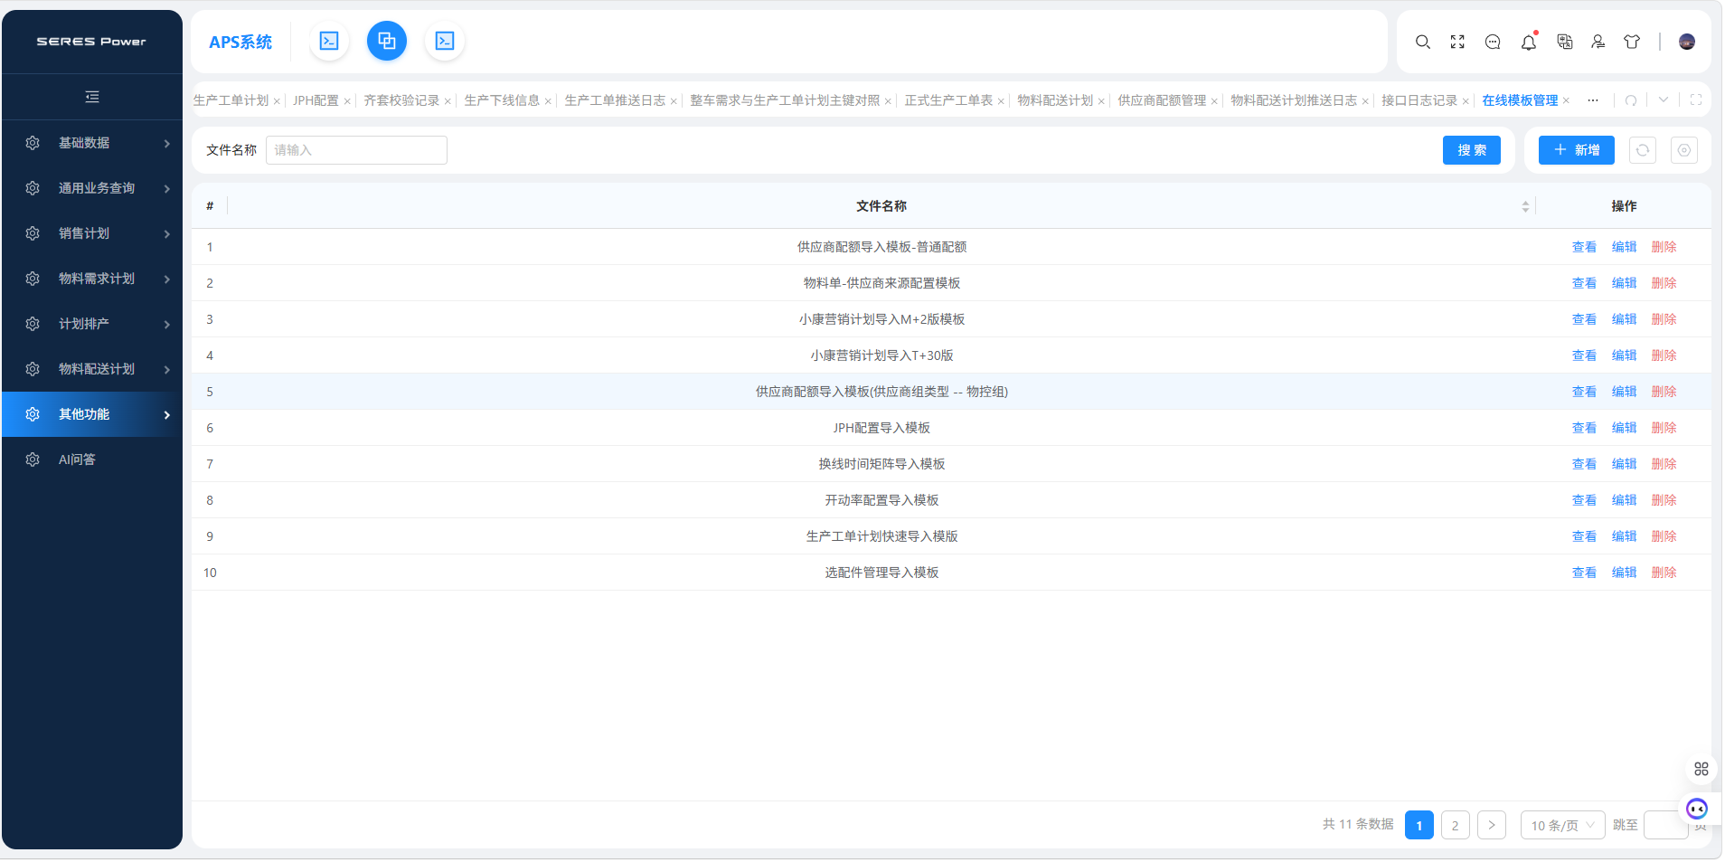
Task: Click the blue 搜索 button
Action: tap(1471, 150)
